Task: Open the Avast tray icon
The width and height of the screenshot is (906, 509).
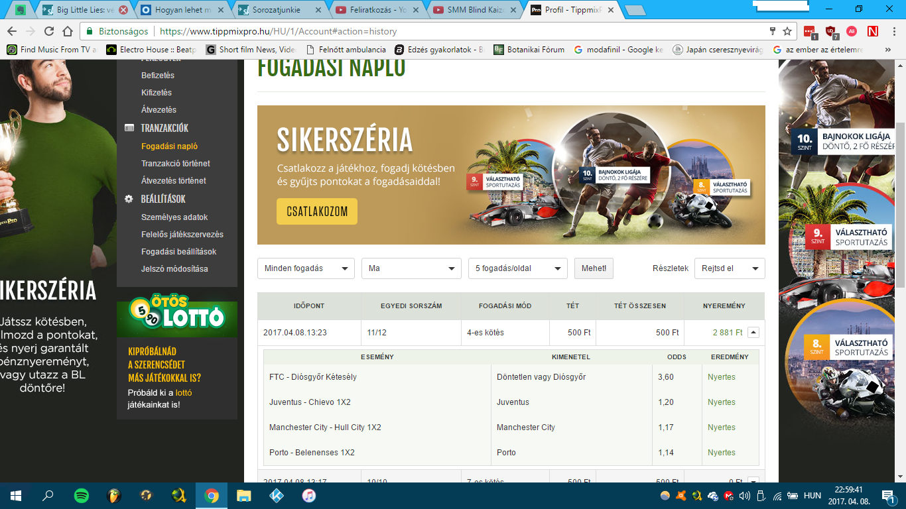Action: tap(680, 495)
